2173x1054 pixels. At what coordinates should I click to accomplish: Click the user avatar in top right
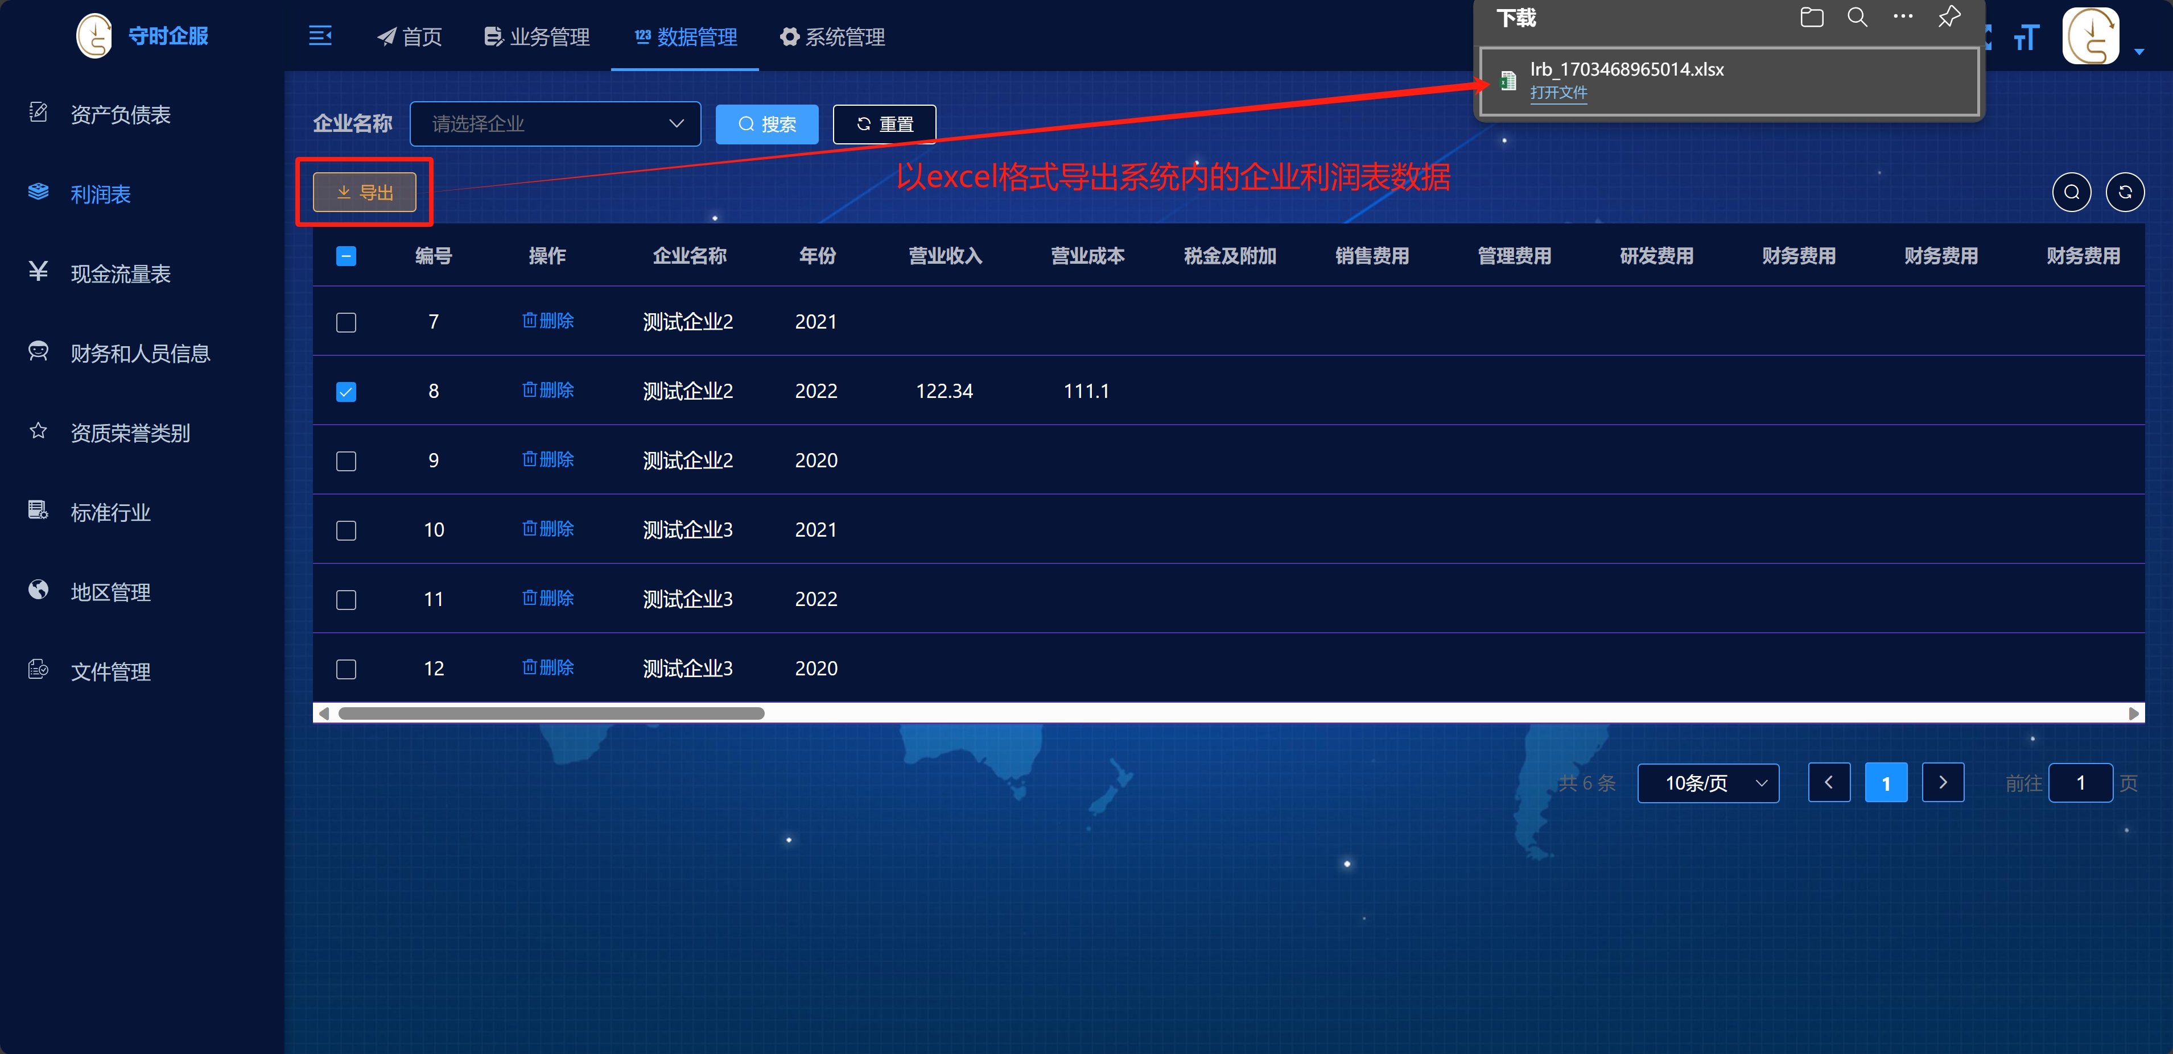pos(2091,36)
